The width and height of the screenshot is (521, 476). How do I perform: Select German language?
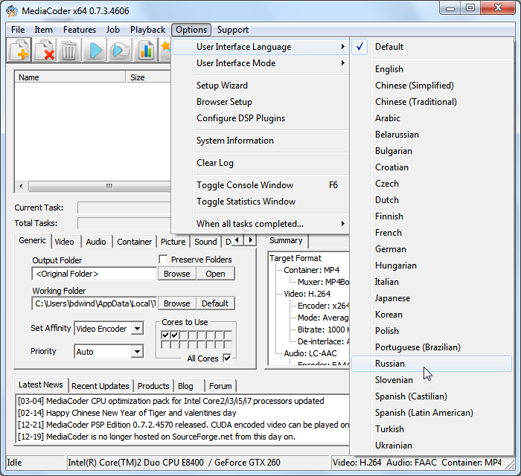tap(431, 249)
